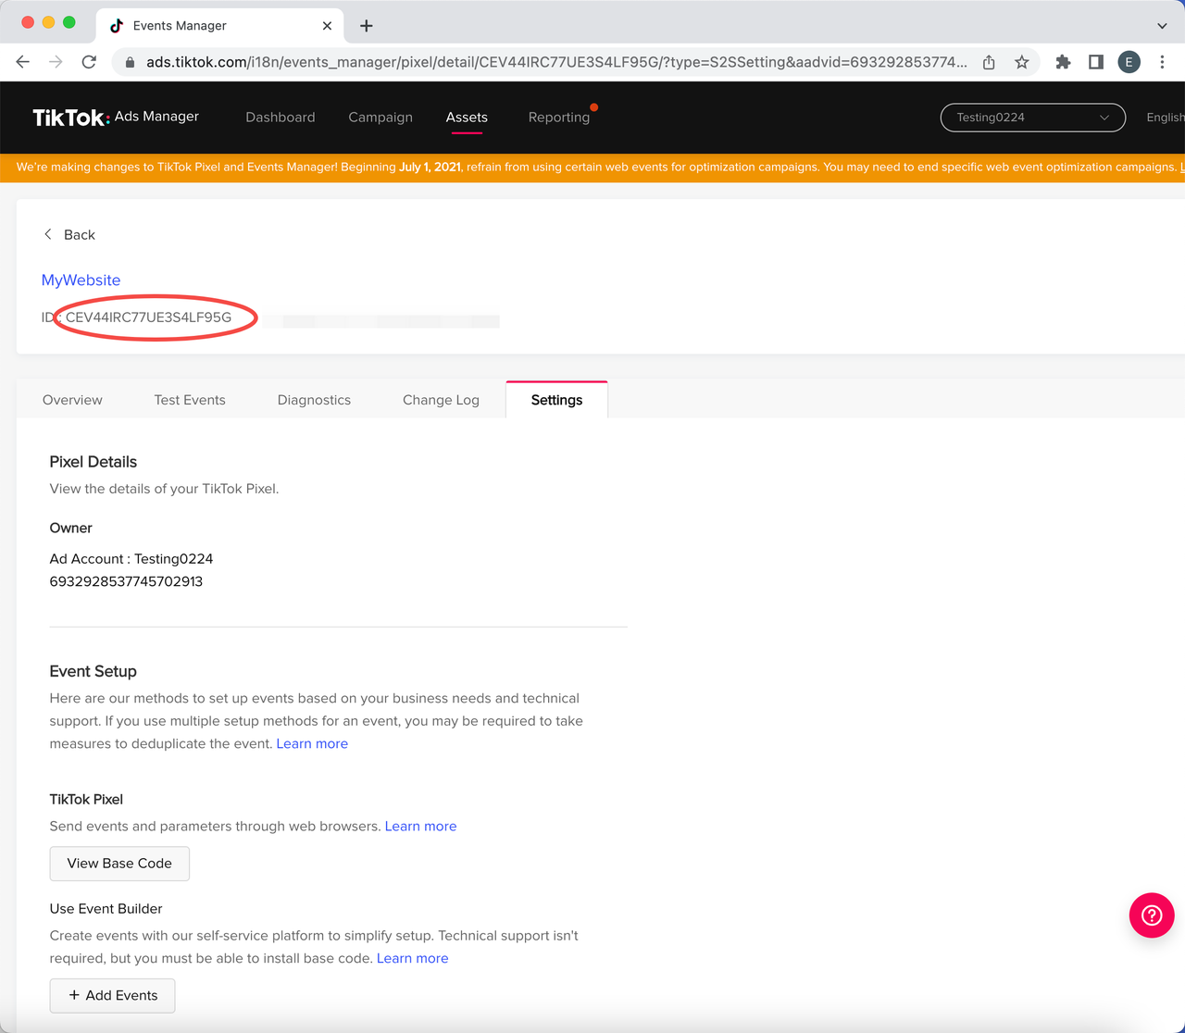1185x1033 pixels.
Task: Select the Campaign navigation item
Action: 380,117
